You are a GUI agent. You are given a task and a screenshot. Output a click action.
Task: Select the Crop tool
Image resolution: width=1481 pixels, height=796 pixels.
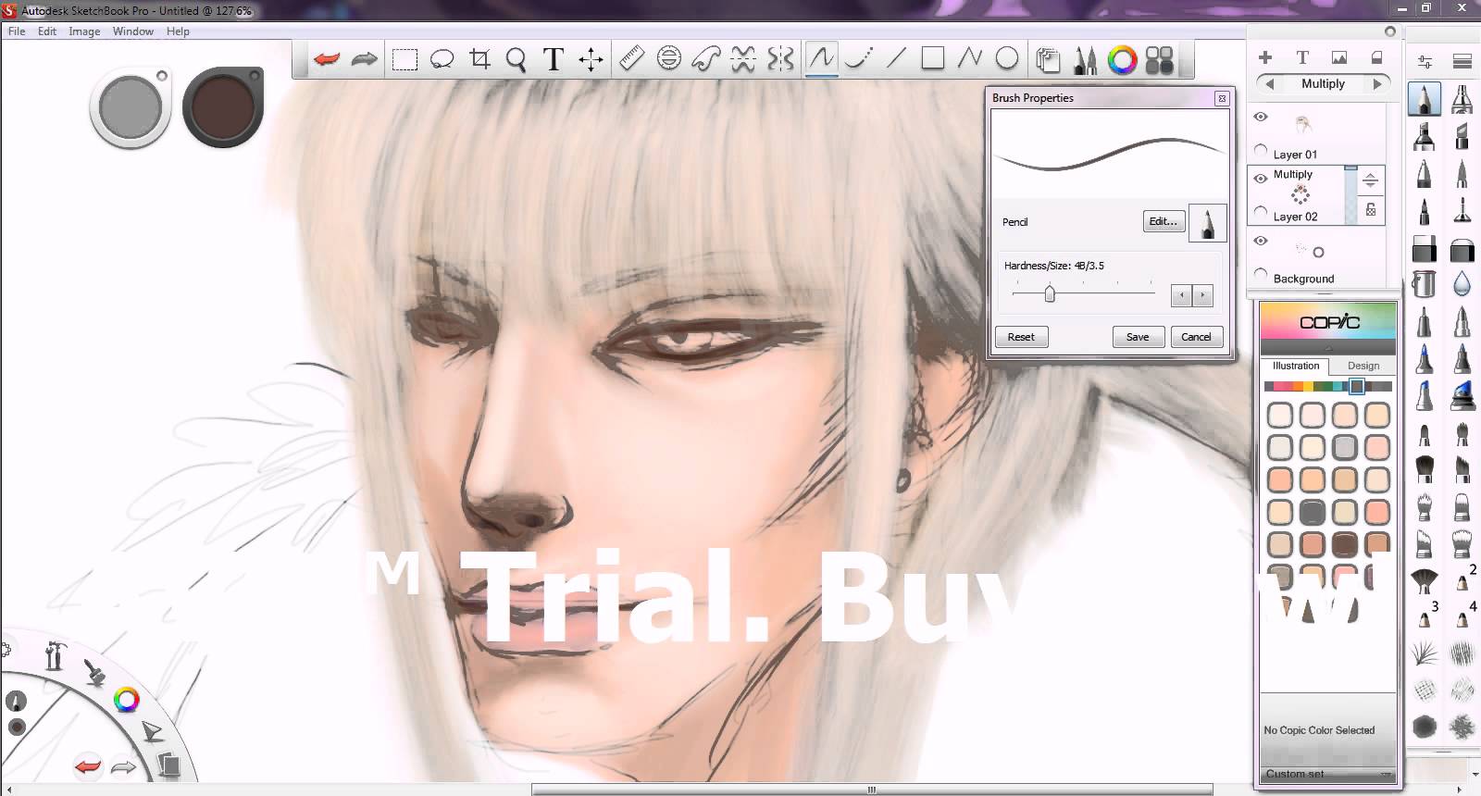[479, 59]
